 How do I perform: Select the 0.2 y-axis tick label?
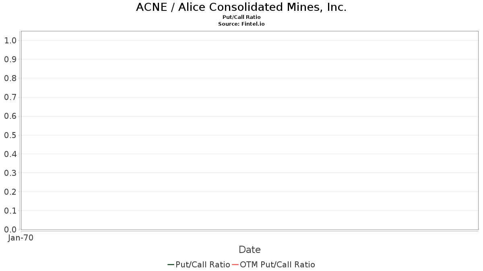click(10, 192)
